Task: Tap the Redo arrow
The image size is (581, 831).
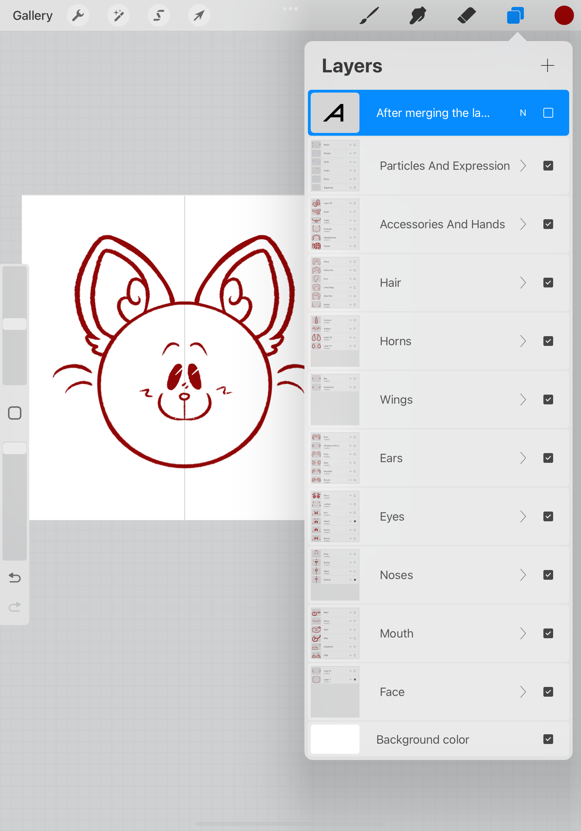Action: tap(15, 607)
